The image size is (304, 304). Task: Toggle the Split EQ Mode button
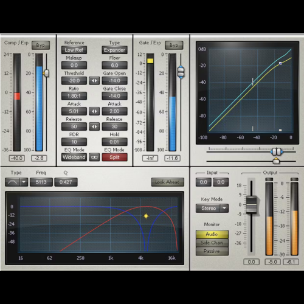coord(114,157)
